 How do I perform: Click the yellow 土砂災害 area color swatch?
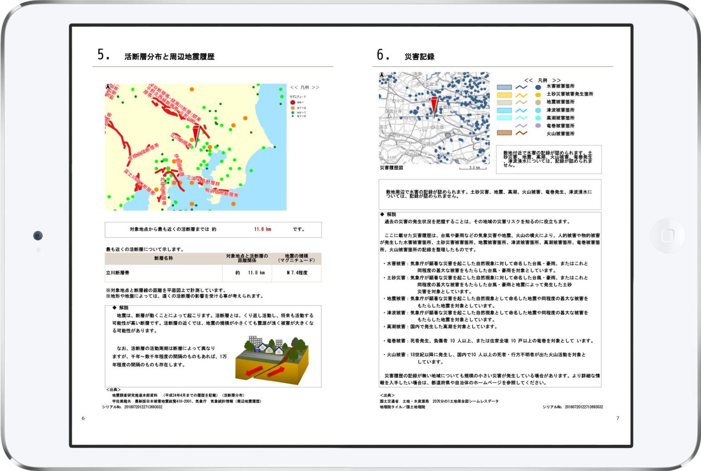click(504, 95)
